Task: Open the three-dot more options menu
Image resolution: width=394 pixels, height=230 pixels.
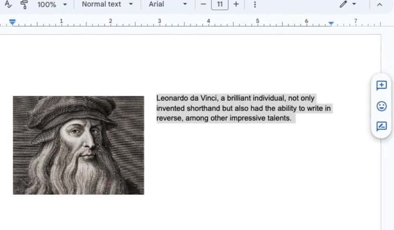Action: [x=255, y=5]
